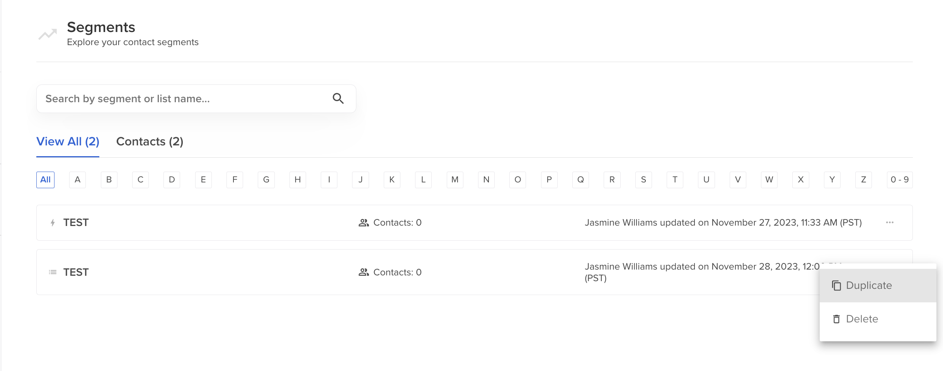The height and width of the screenshot is (371, 943).
Task: Click the search magnifier icon
Action: point(338,99)
